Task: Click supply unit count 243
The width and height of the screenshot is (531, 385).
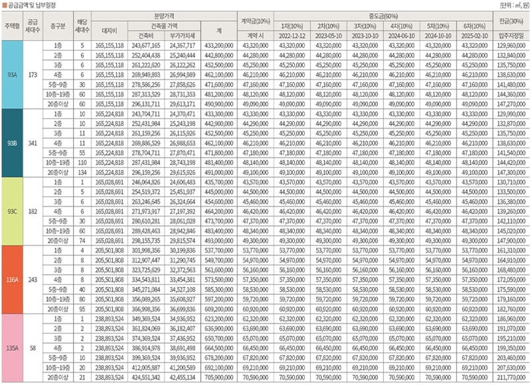Action: 33,280
